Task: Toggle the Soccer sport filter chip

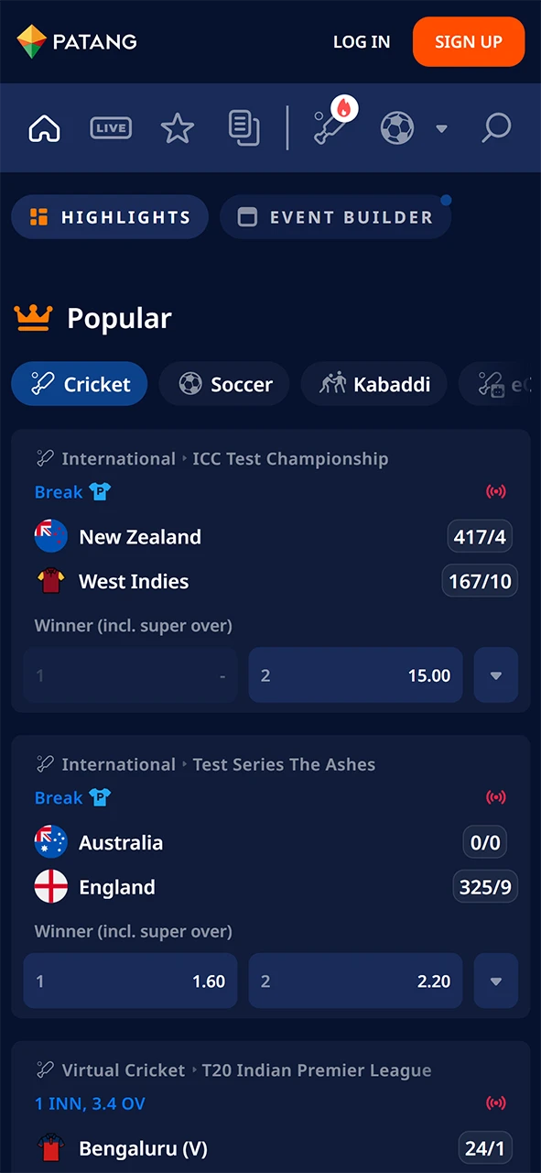Action: coord(224,384)
